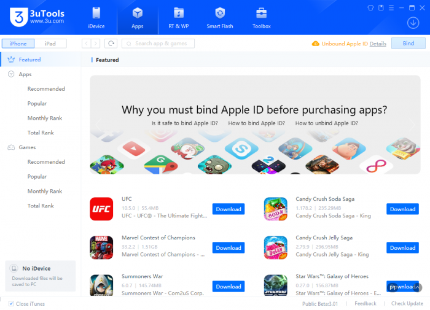Click the UFC app icon

(101, 209)
